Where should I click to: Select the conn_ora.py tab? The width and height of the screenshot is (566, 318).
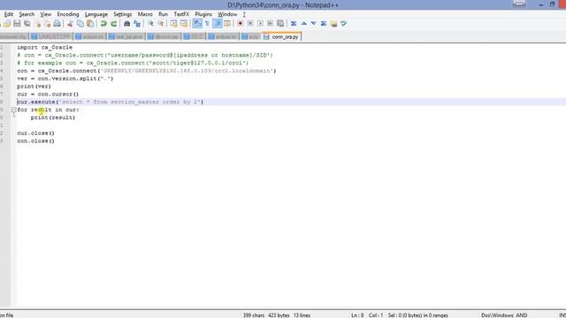[281, 37]
